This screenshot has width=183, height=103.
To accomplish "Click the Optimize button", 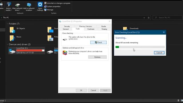I will click(x=97, y=57).
